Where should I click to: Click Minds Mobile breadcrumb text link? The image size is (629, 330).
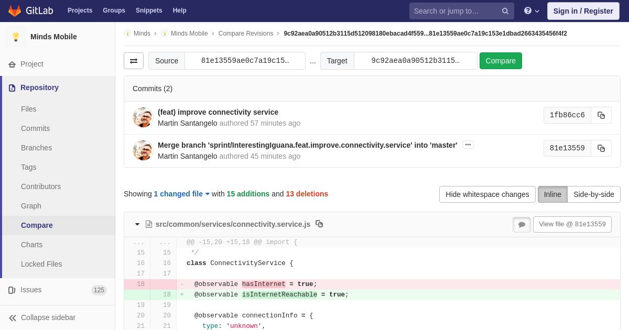coord(189,34)
